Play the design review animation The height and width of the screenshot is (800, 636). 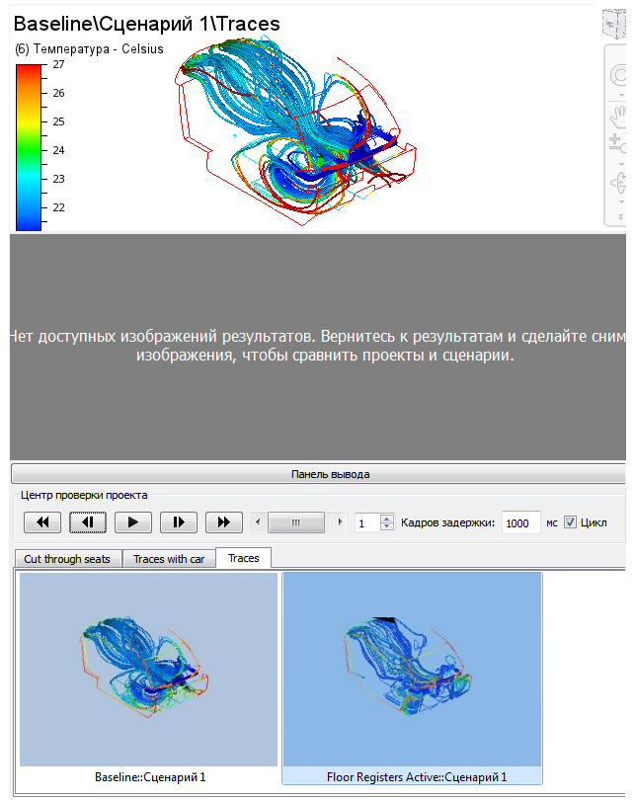tap(133, 521)
